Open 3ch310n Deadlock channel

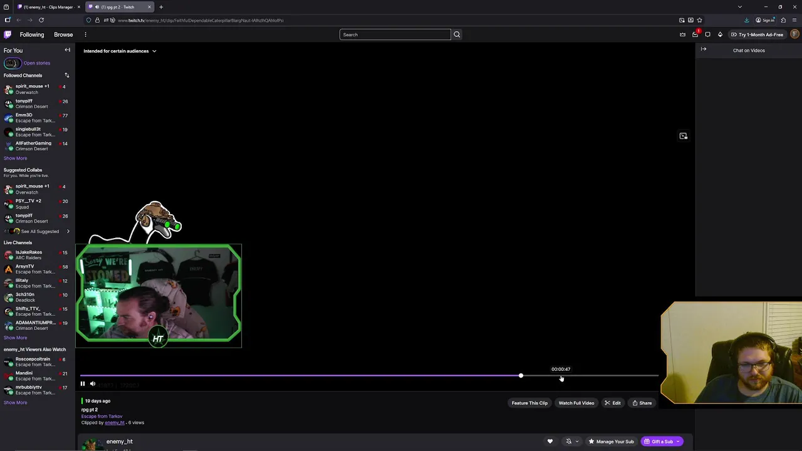38,297
